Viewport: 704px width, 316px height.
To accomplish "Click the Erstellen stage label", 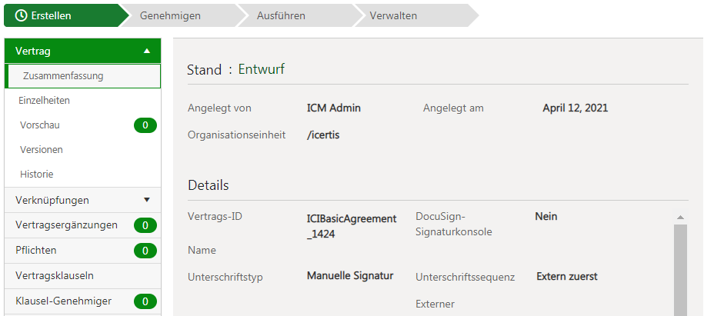I will click(52, 15).
